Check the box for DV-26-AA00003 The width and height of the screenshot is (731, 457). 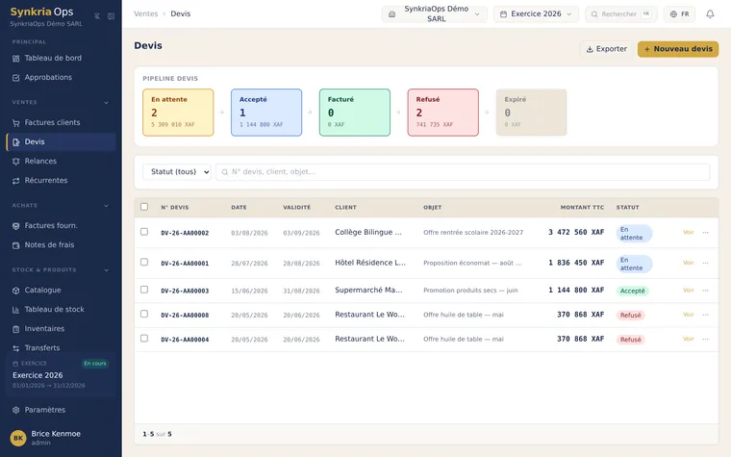pos(144,290)
